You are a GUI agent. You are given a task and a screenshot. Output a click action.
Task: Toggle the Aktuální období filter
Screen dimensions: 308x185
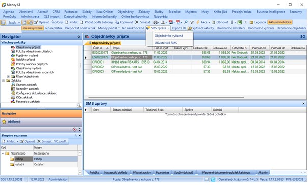(x=280, y=22)
